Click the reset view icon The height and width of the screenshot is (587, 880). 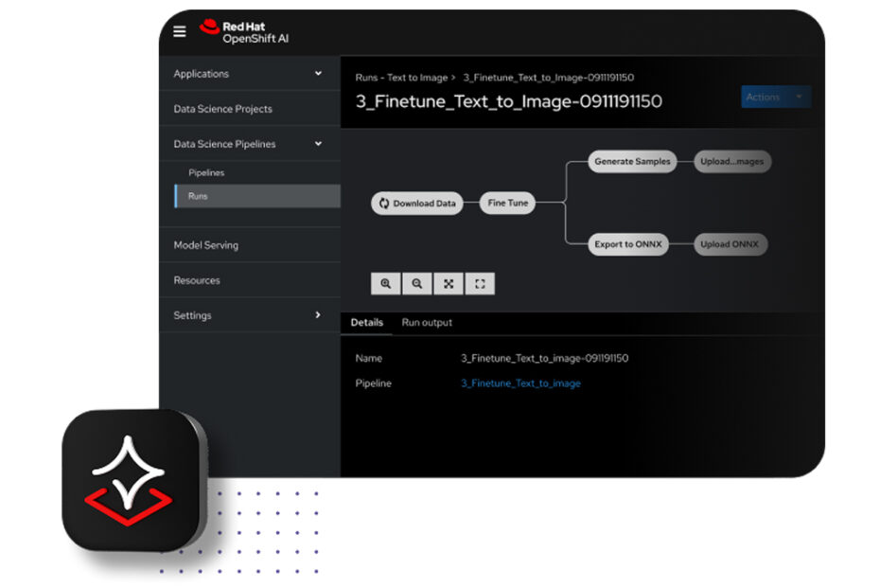(480, 283)
